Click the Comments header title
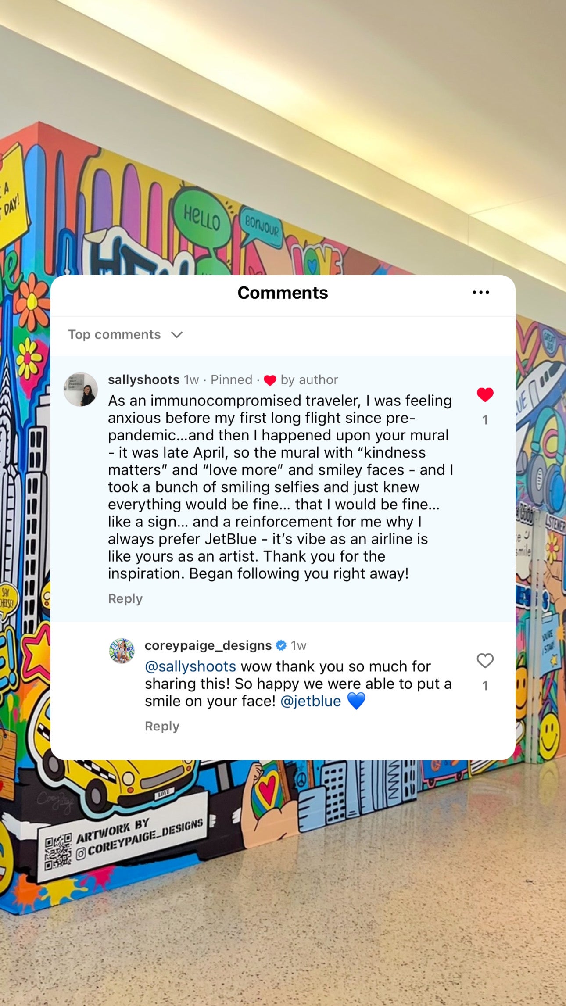This screenshot has height=1006, width=566. tap(283, 293)
